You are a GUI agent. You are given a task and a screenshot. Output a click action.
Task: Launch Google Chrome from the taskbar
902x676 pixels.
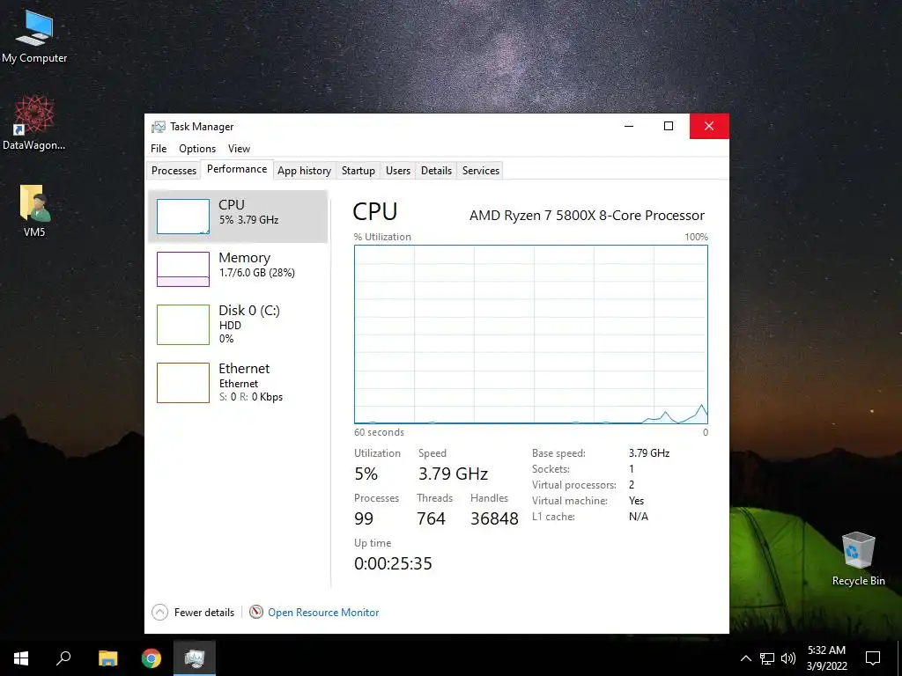point(152,658)
